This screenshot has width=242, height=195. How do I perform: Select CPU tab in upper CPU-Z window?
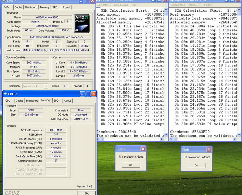tap(7, 7)
